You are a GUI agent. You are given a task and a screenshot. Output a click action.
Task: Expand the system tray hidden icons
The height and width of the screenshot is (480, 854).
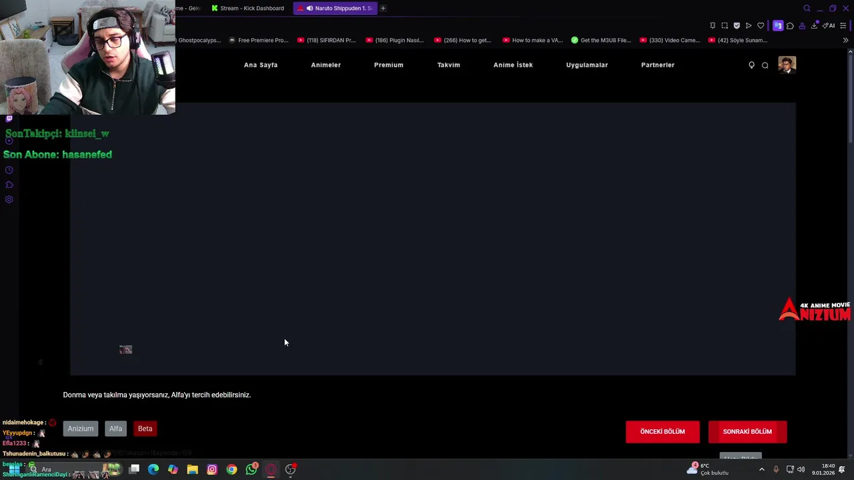[x=762, y=469]
